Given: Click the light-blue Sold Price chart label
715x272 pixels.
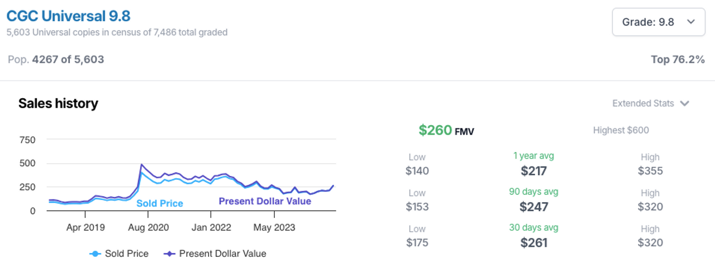Looking at the screenshot, I should point(160,203).
